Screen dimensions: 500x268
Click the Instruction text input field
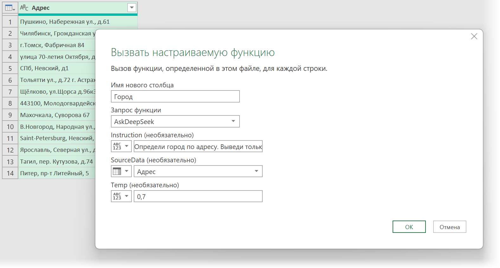(x=198, y=146)
